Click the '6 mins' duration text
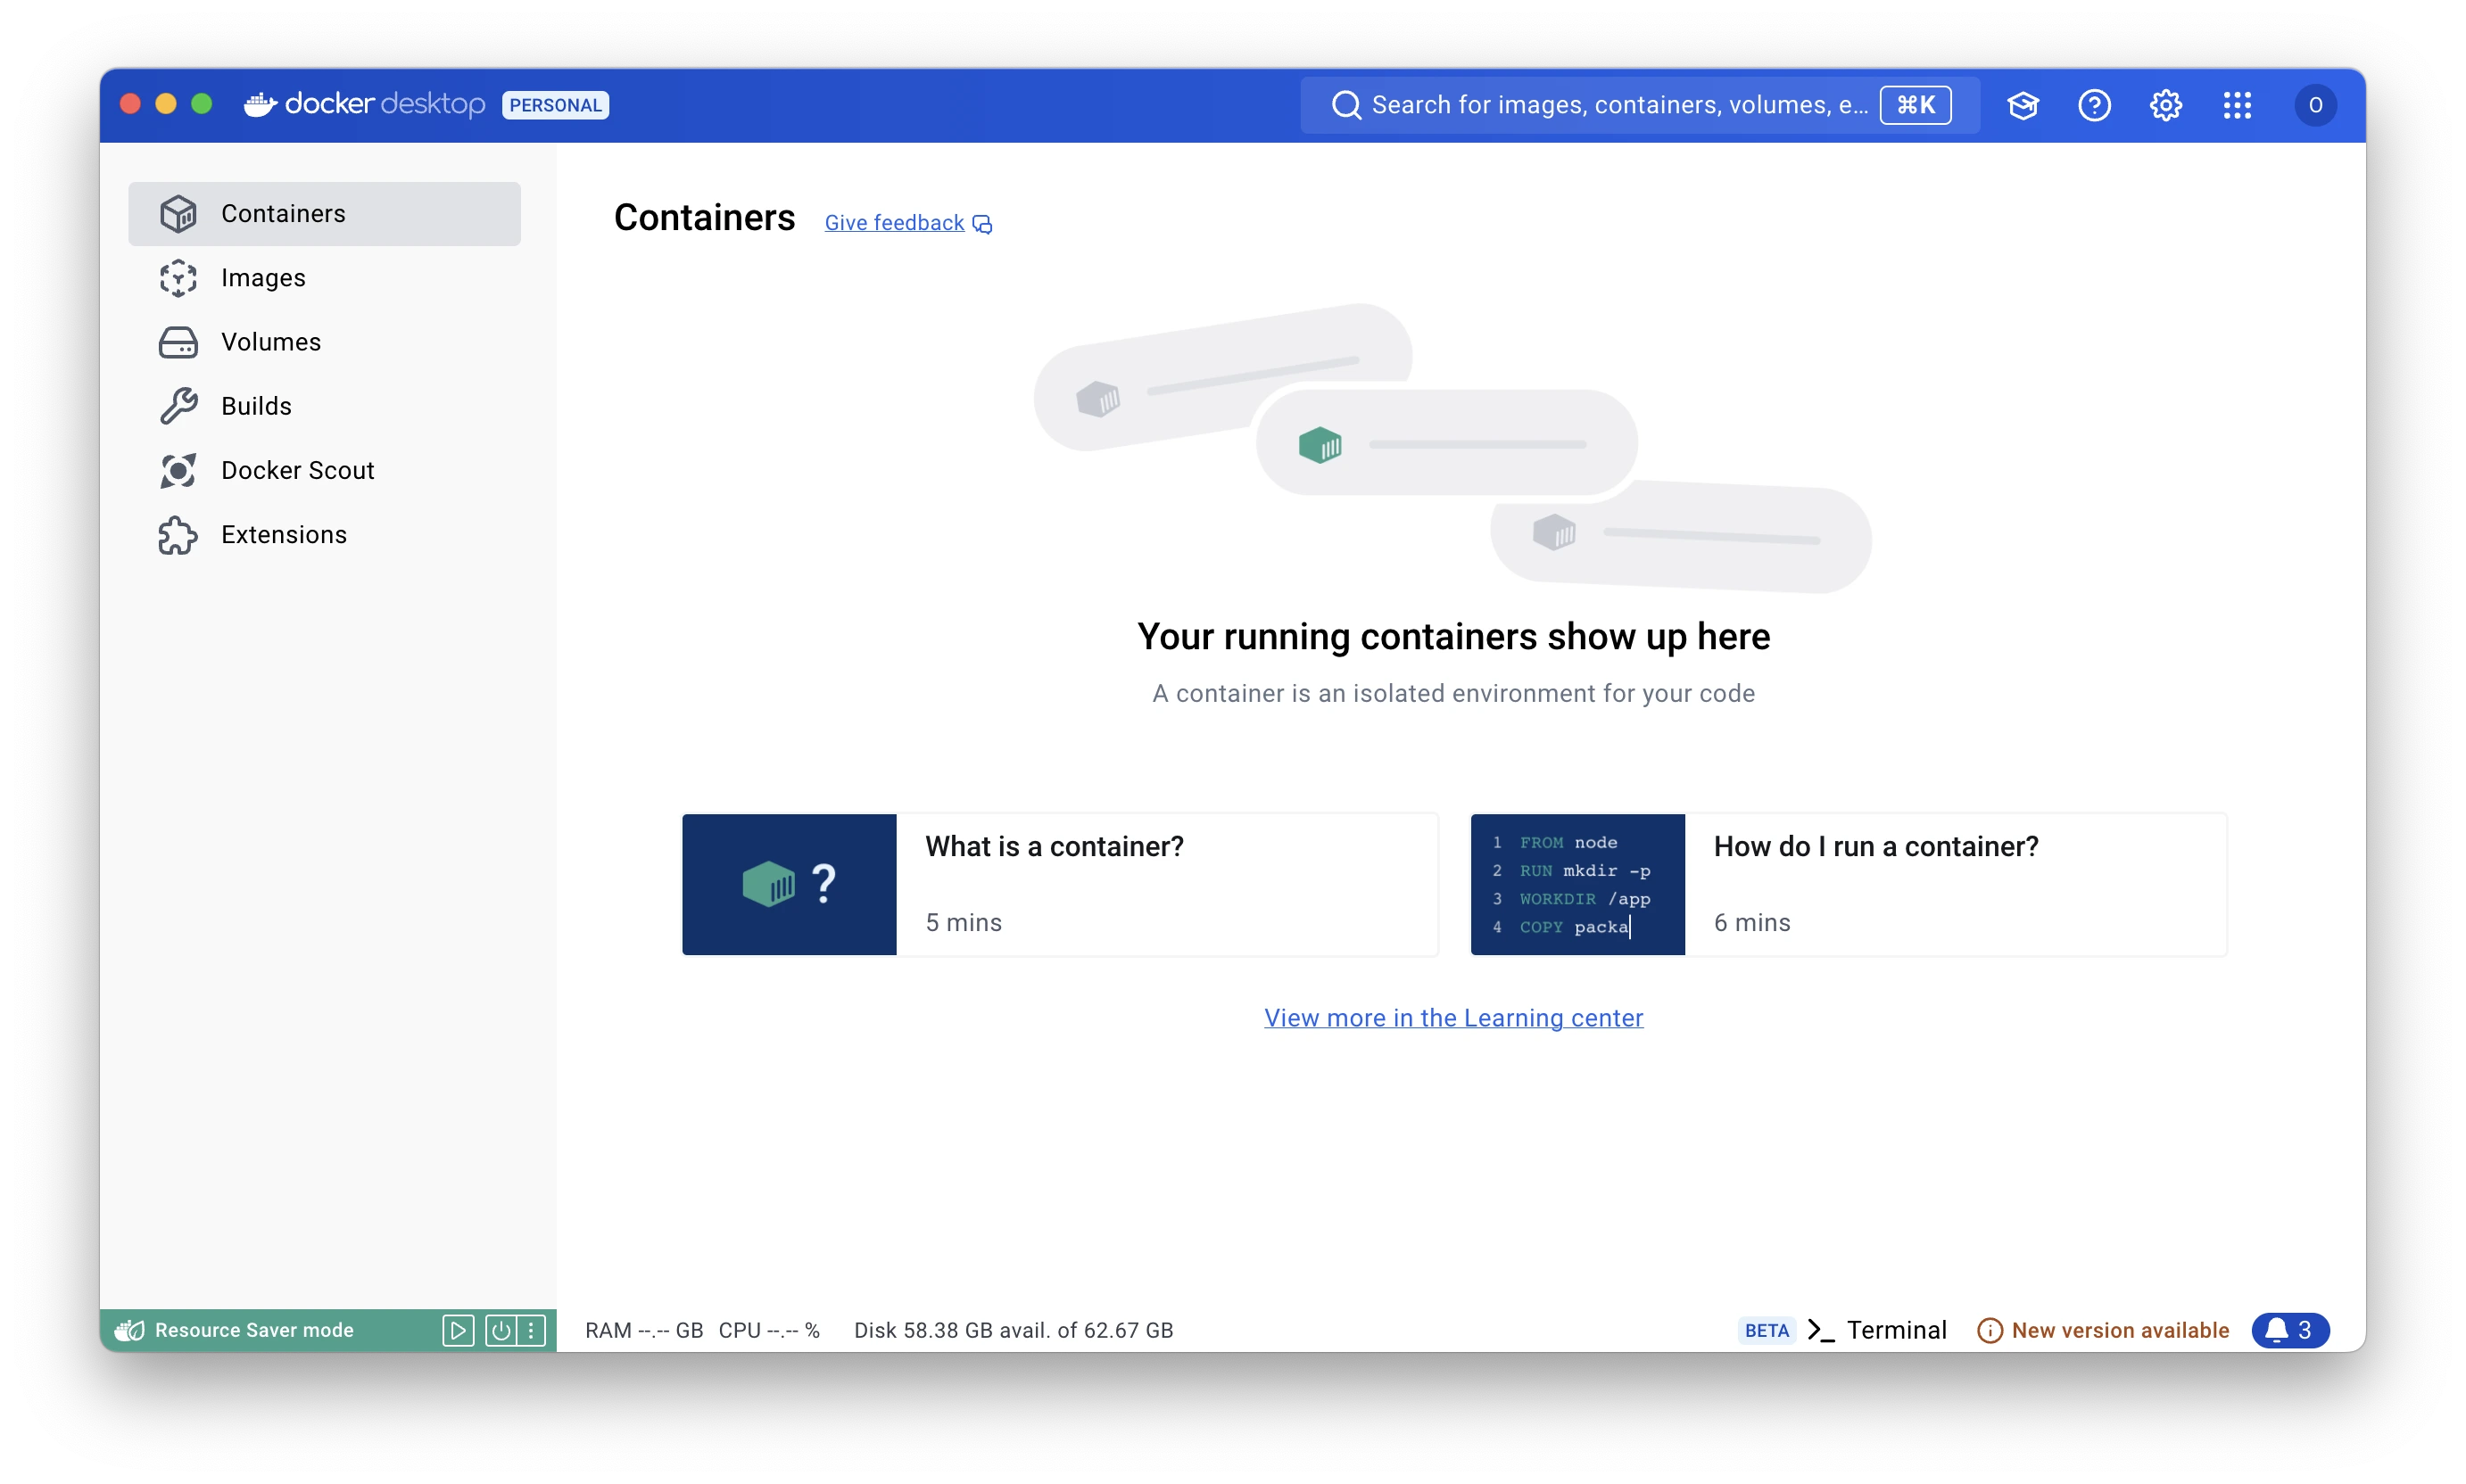2466x1484 pixels. coord(1750,922)
